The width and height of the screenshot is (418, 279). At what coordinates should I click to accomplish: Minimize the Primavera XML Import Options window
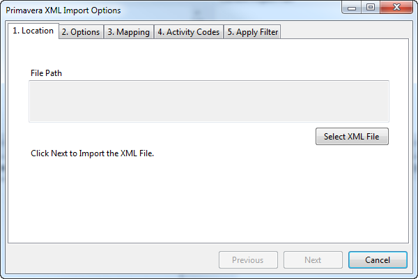pyautogui.click(x=352, y=7)
